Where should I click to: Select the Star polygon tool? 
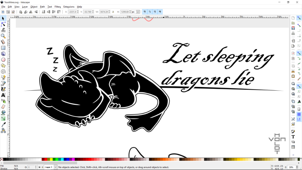tap(3, 66)
